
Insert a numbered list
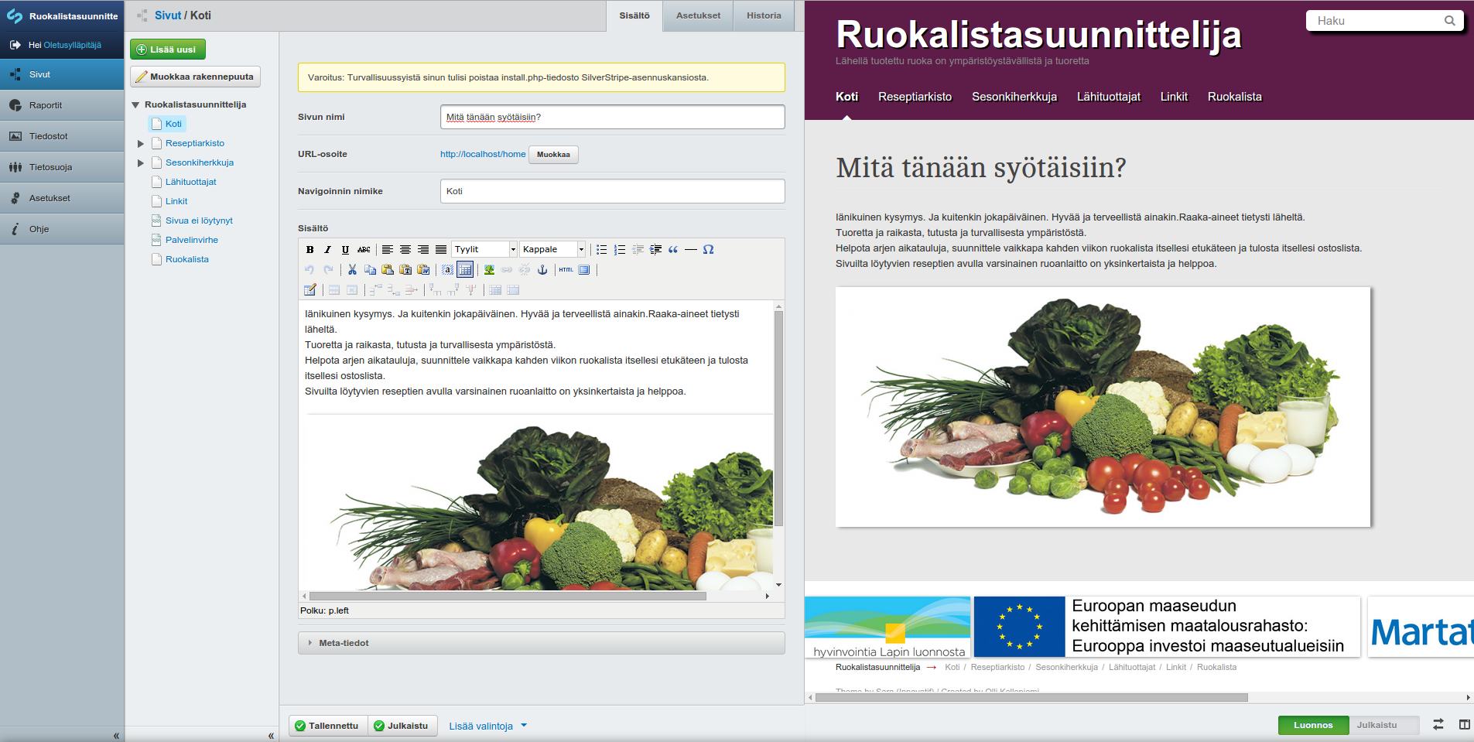click(x=619, y=249)
